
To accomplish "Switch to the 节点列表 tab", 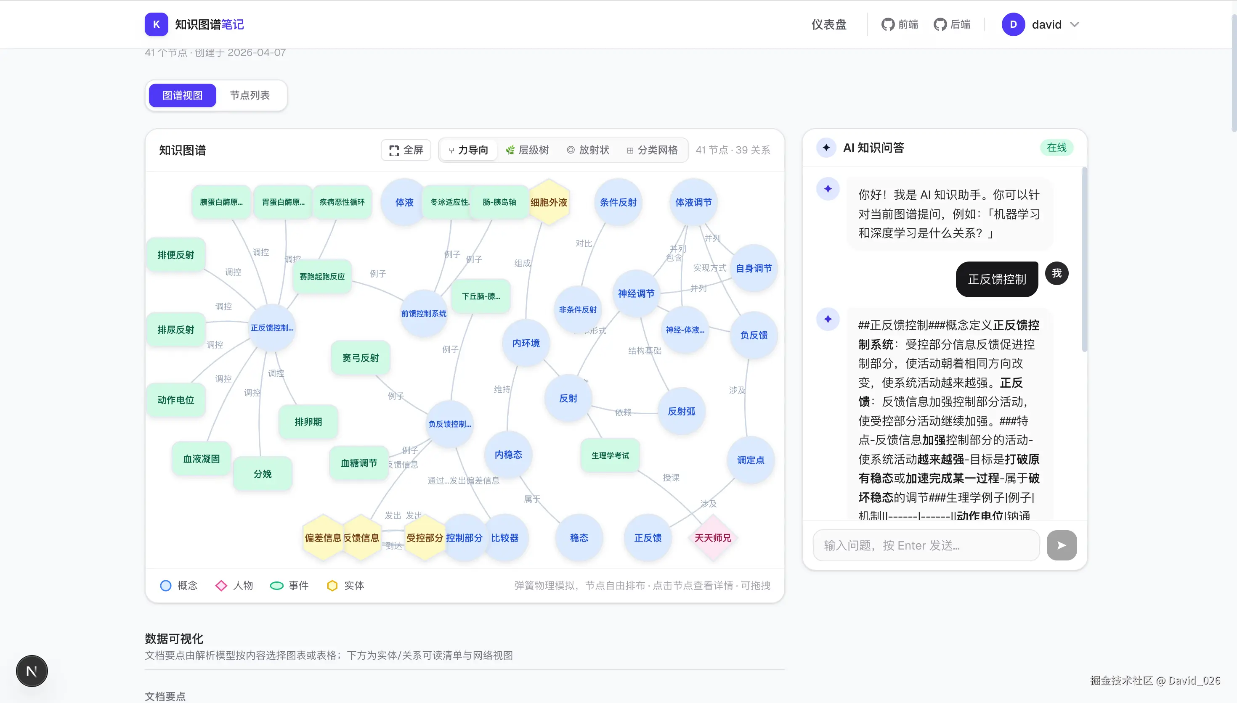I will (250, 95).
